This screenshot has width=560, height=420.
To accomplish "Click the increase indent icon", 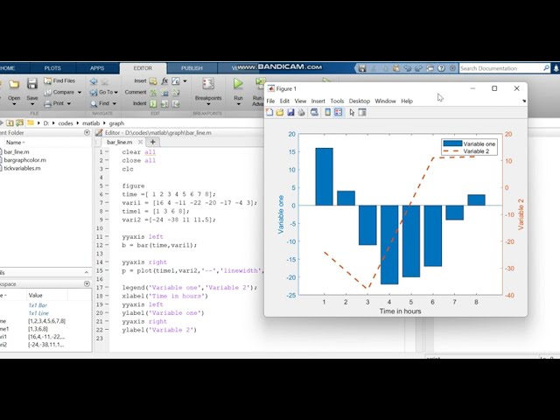I will [164, 103].
